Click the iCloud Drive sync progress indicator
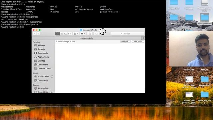The width and height of the screenshot is (213, 120). point(52,76)
